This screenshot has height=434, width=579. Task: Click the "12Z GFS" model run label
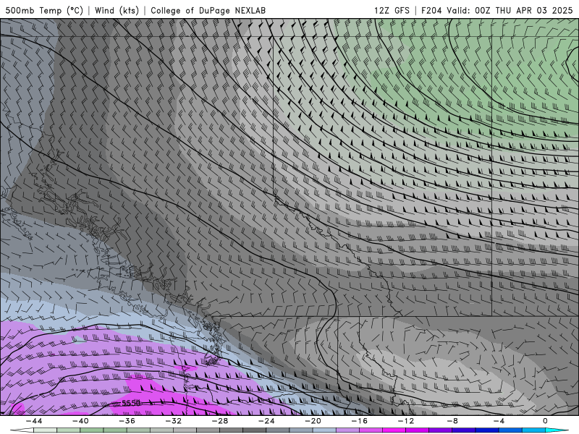tap(392, 10)
